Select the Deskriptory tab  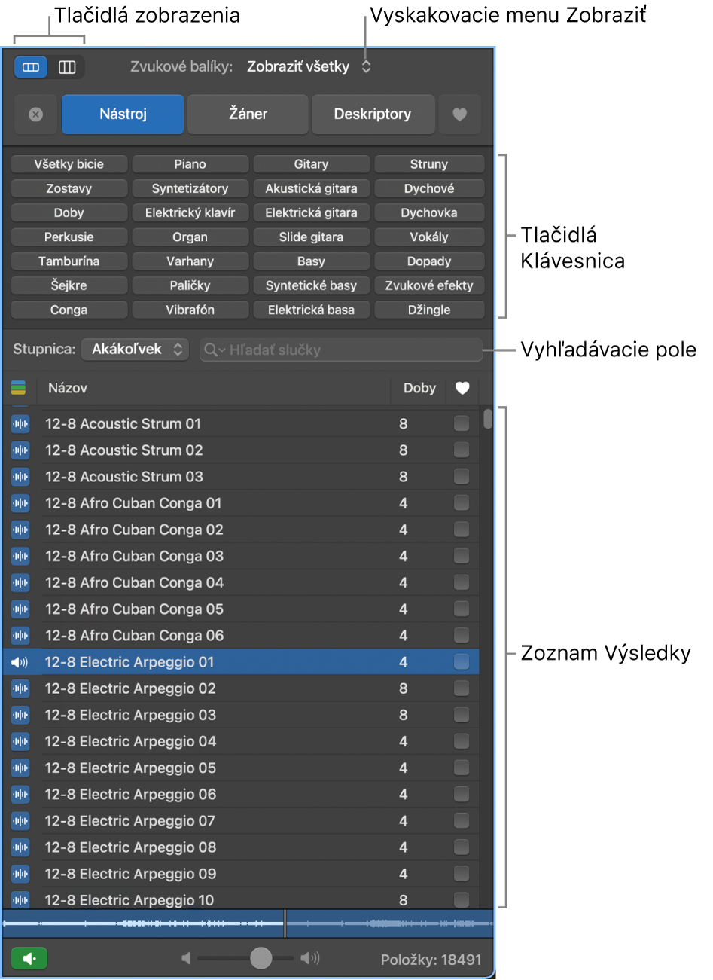(x=373, y=114)
